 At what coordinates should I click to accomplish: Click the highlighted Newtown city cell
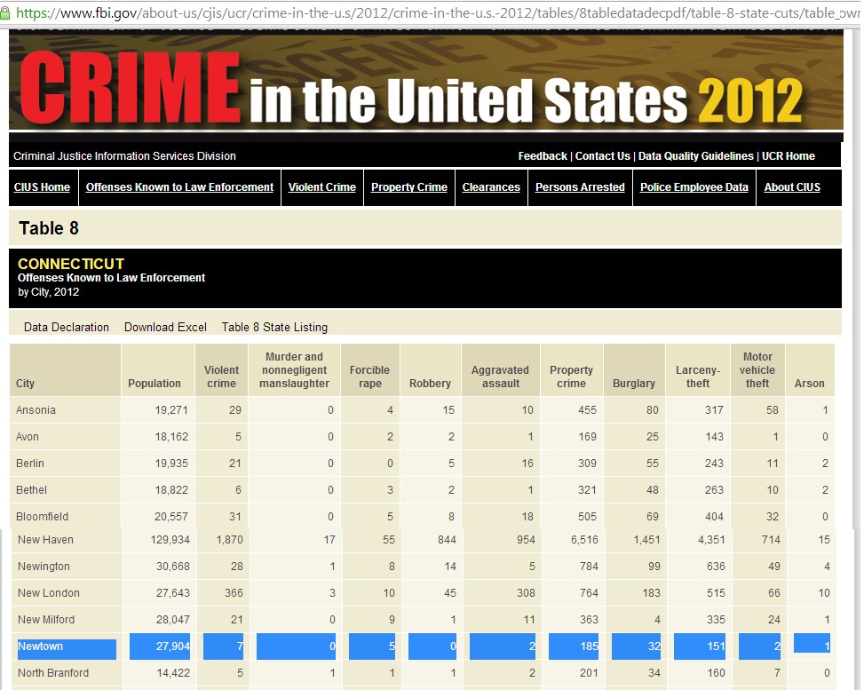[x=67, y=646]
